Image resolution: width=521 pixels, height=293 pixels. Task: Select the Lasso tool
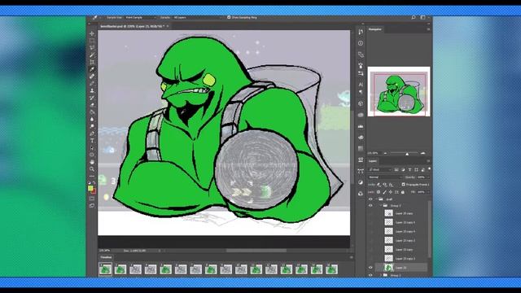[92, 48]
